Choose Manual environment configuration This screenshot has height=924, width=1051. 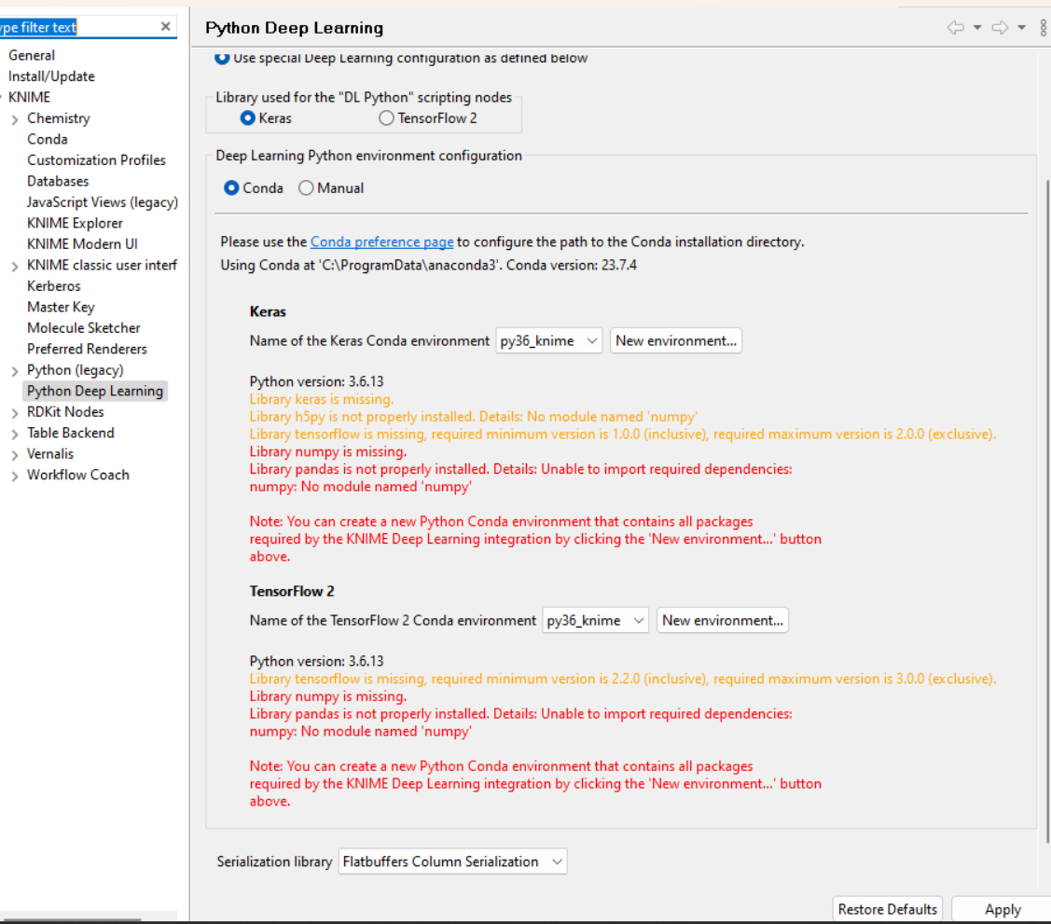(306, 188)
